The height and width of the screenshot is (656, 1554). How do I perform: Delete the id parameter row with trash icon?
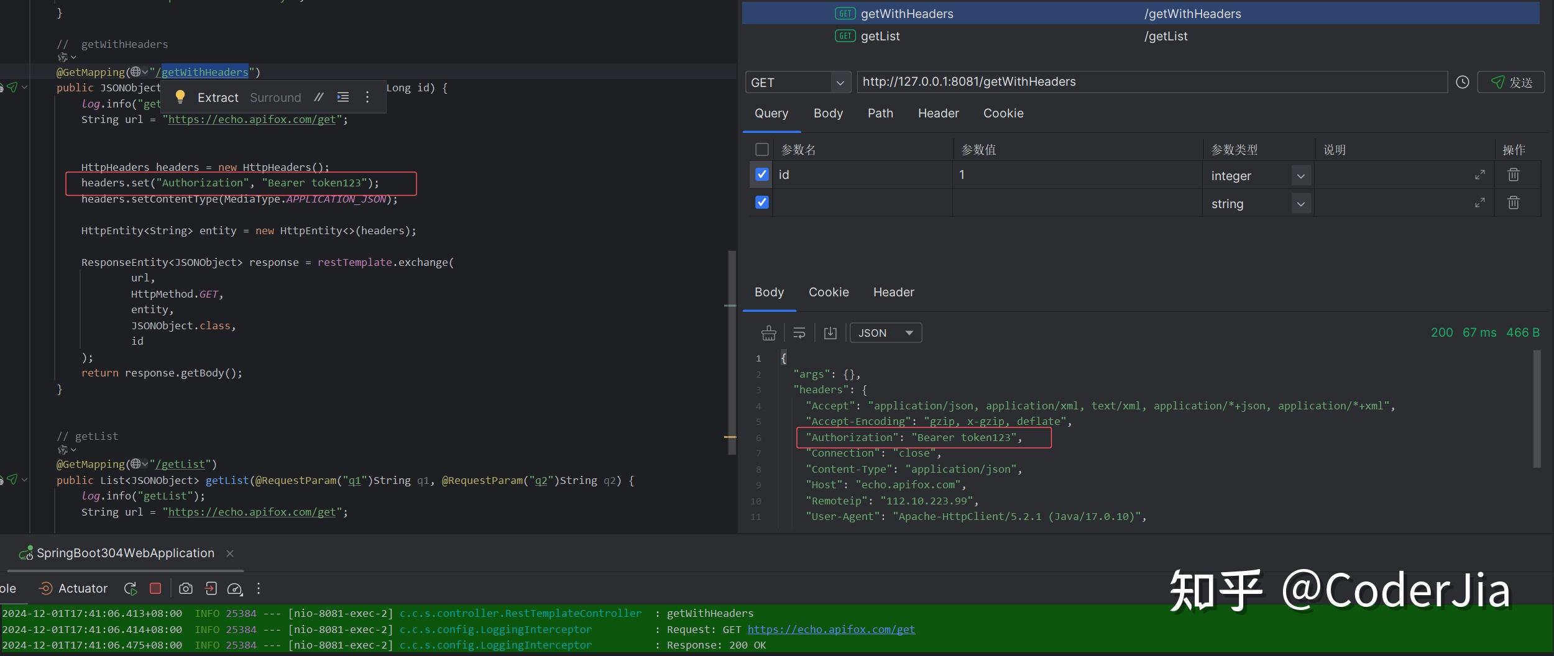(1514, 175)
